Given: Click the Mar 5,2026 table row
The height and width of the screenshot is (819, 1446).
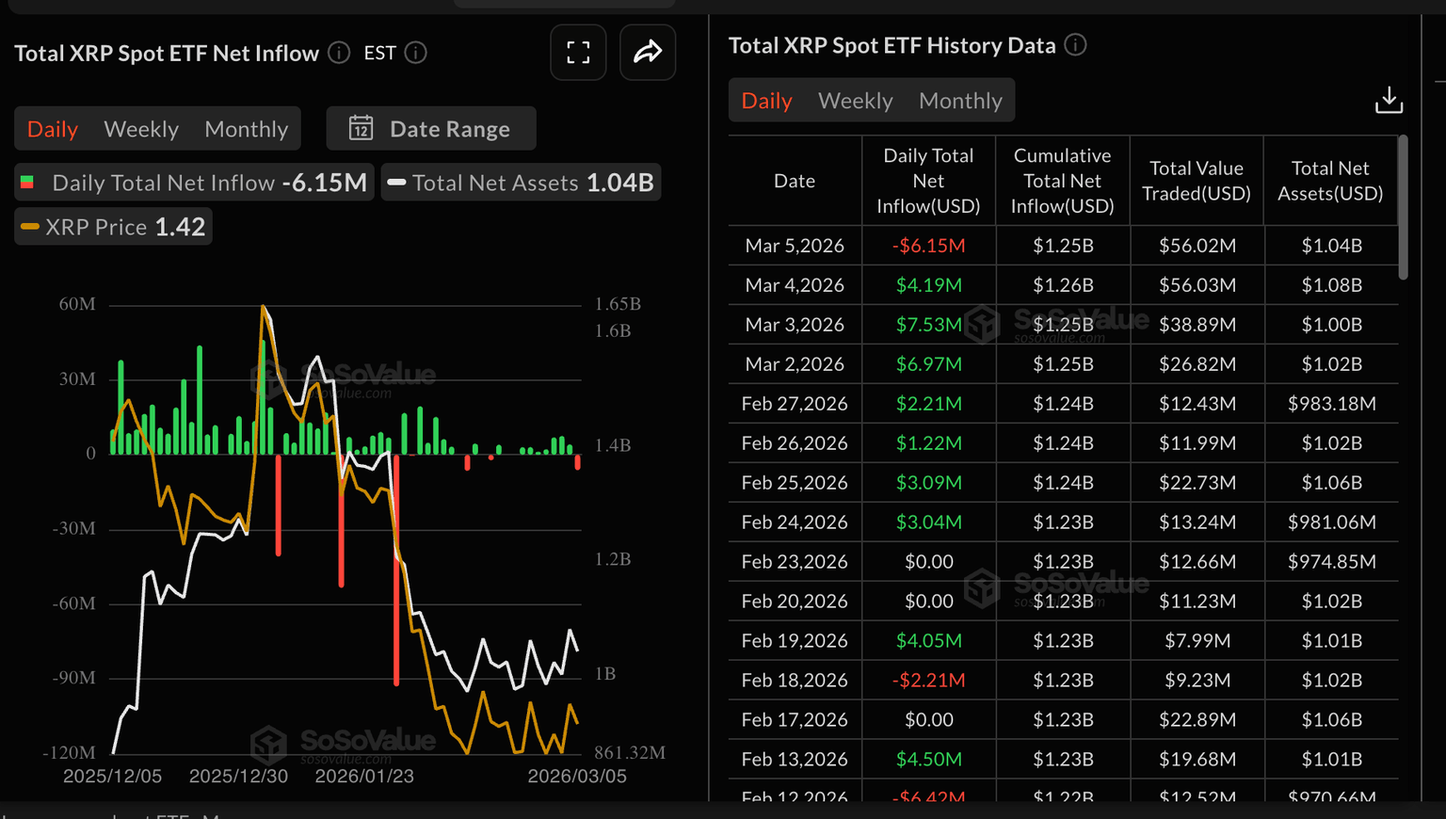Looking at the screenshot, I should 1063,246.
